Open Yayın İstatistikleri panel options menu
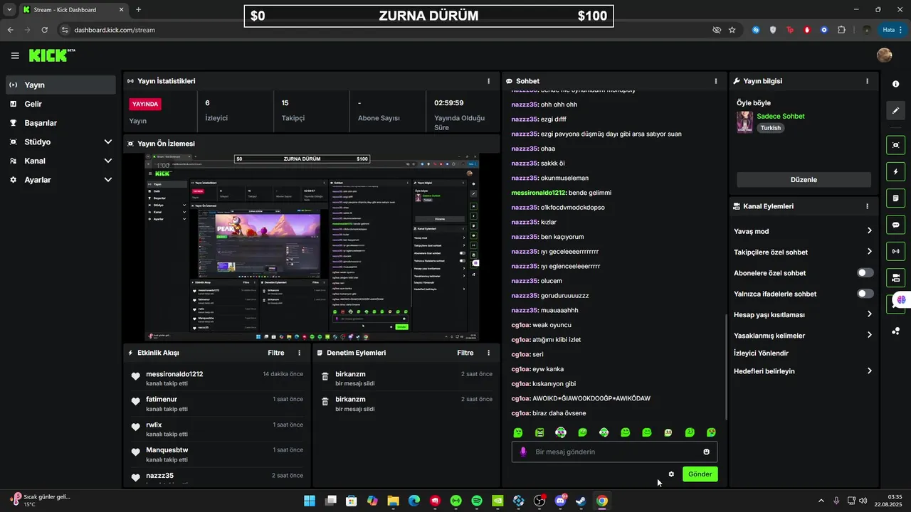The width and height of the screenshot is (911, 512). click(x=488, y=81)
